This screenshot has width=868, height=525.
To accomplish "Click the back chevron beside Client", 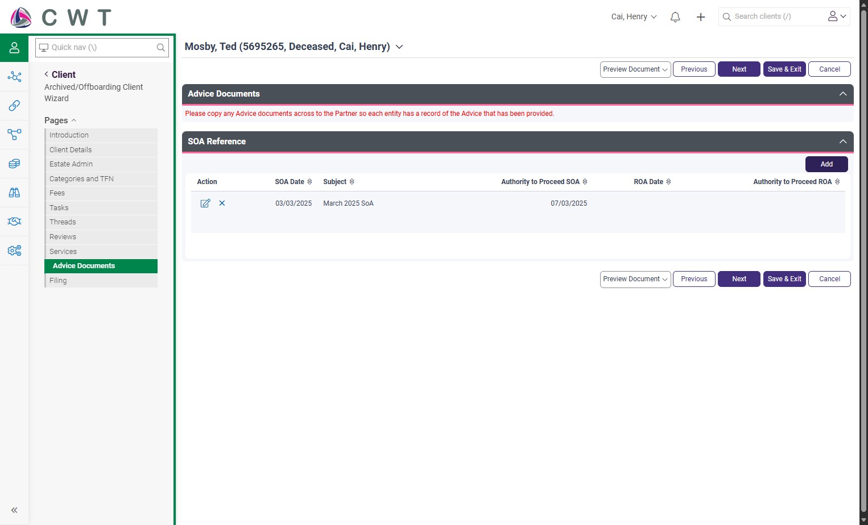I will pos(47,74).
